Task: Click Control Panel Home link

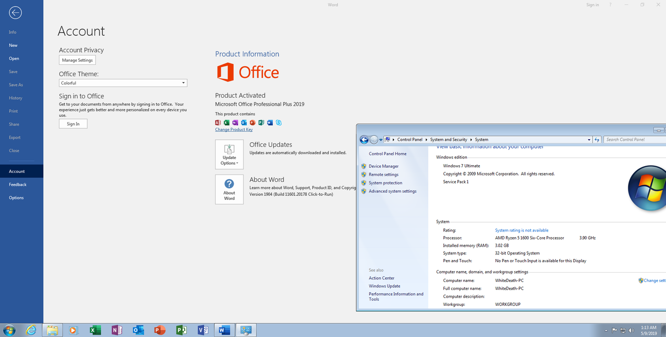Action: coord(388,154)
